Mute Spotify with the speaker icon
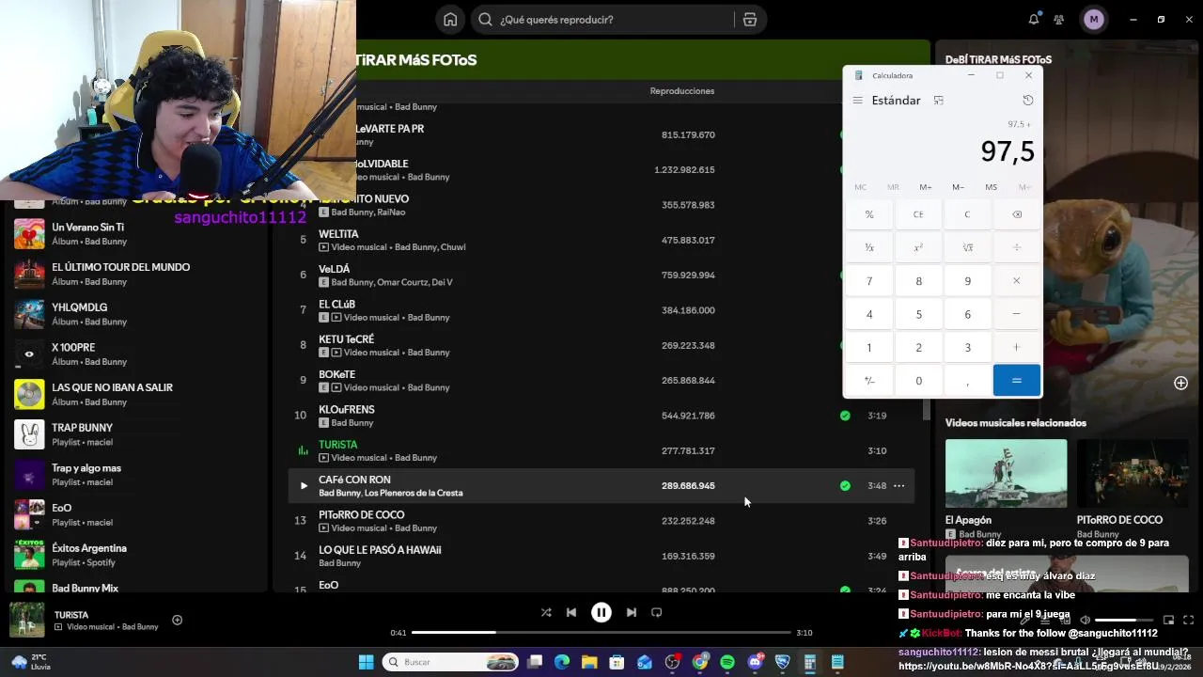 pyautogui.click(x=1085, y=621)
